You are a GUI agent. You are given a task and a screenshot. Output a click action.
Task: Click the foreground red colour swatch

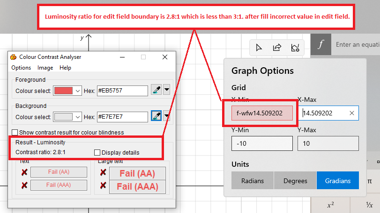tap(64, 91)
